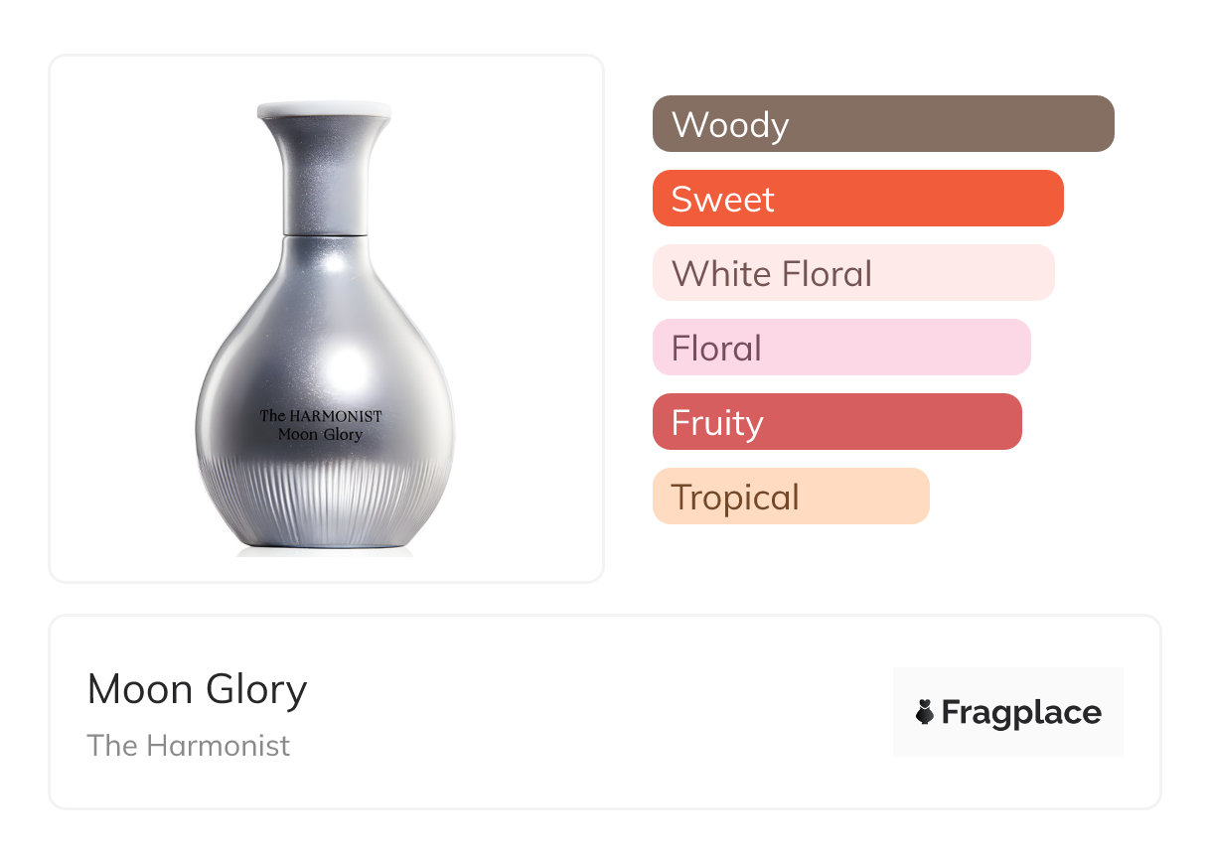Click the word "Tropical" label

[735, 497]
